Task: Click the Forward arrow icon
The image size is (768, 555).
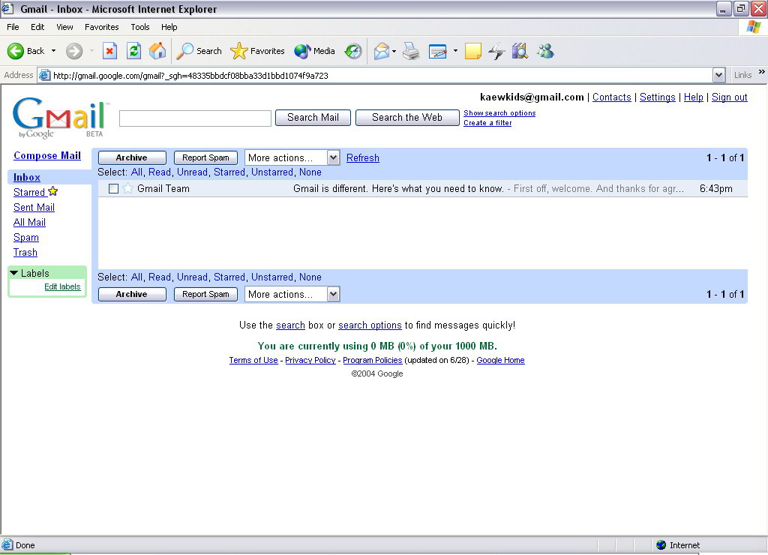Action: tap(74, 51)
